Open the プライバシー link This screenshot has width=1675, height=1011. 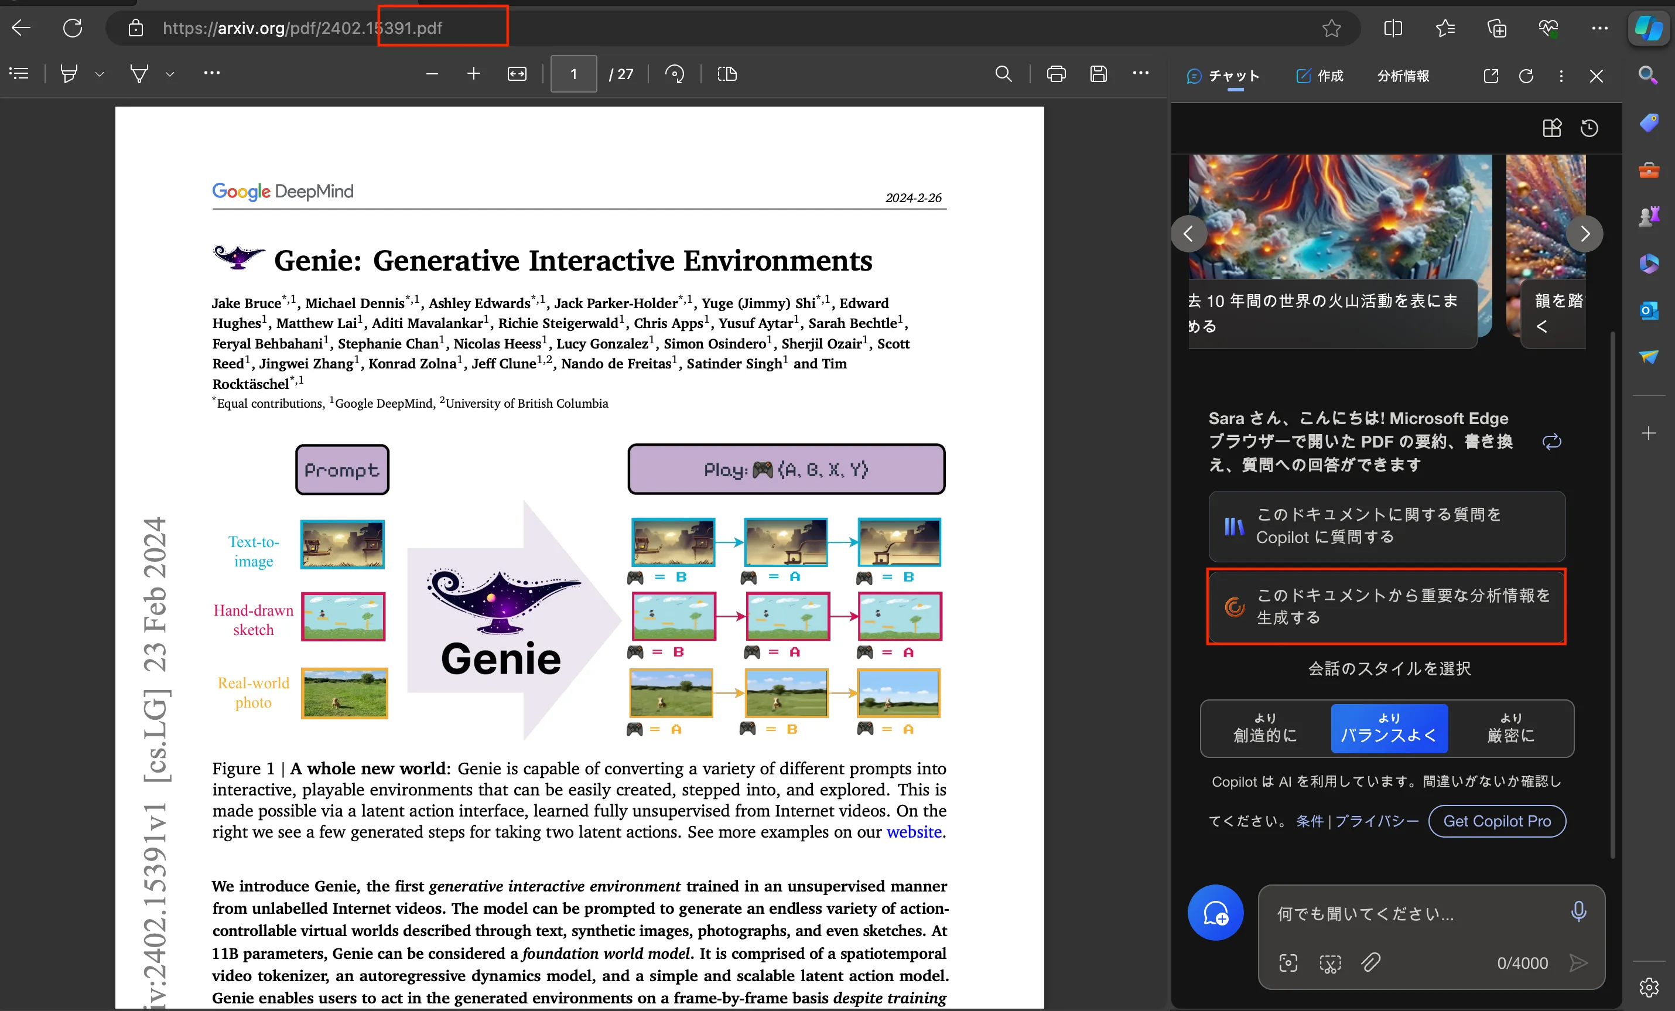pos(1376,821)
